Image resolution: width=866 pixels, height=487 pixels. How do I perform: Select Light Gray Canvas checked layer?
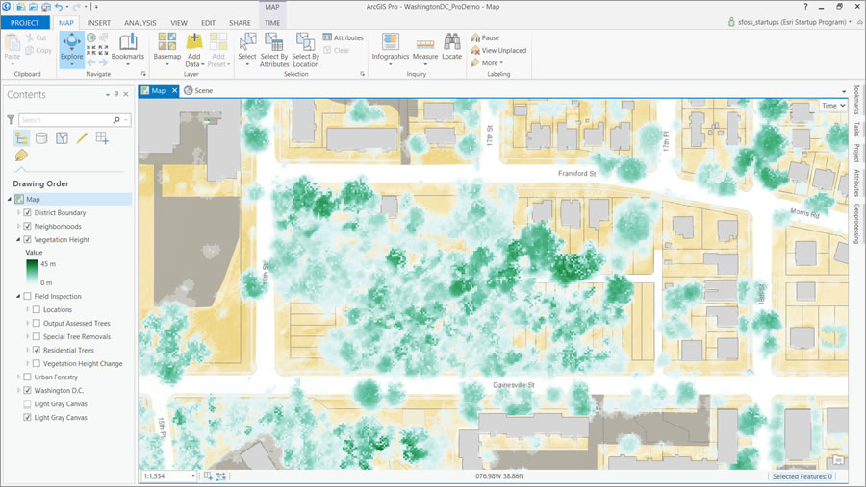pos(61,418)
